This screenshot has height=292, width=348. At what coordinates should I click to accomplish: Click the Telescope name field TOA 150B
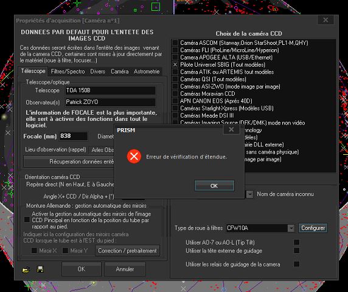click(x=110, y=90)
